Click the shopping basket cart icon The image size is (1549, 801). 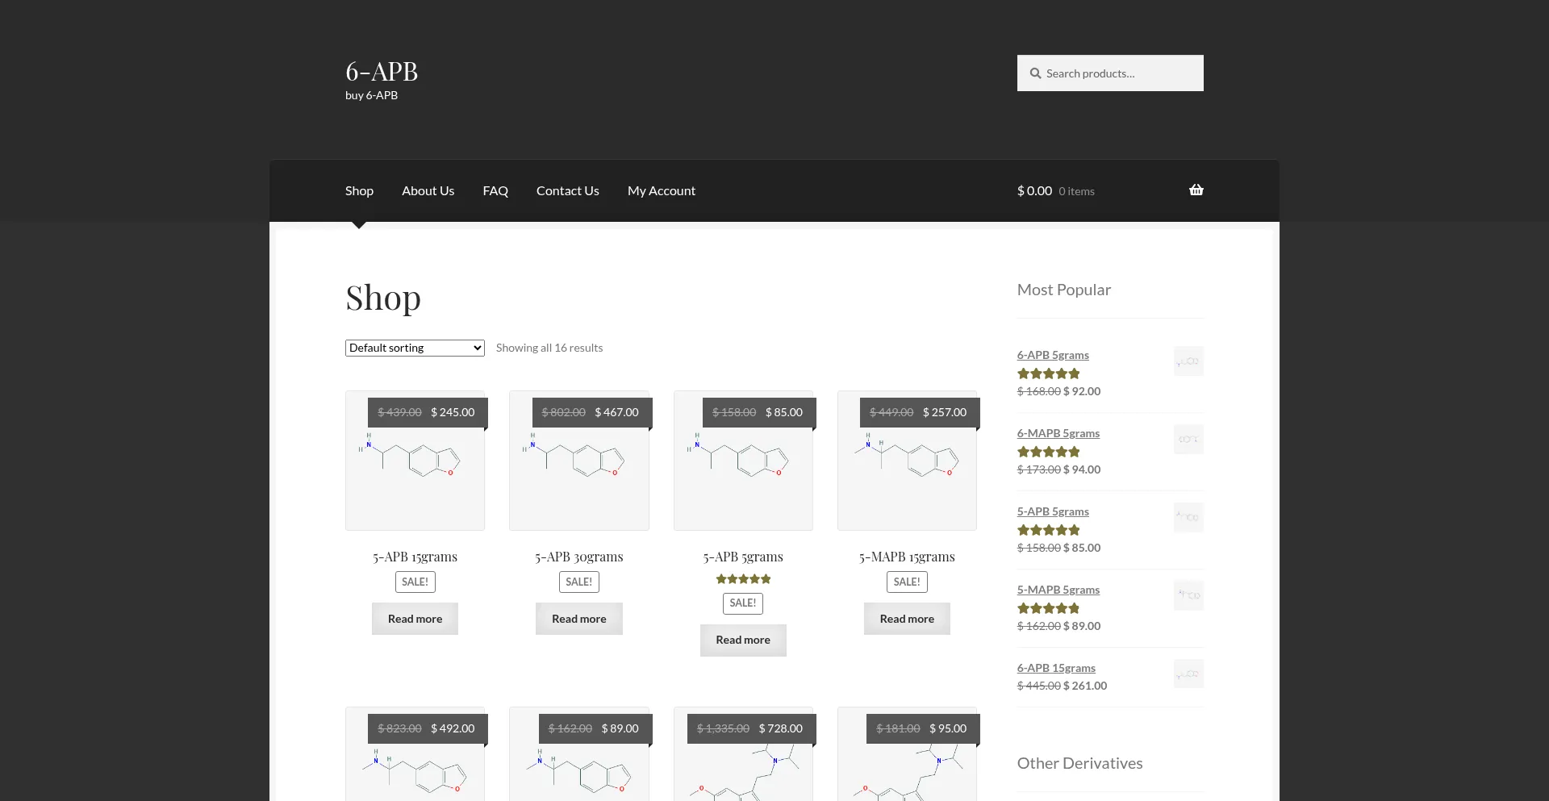tap(1196, 190)
